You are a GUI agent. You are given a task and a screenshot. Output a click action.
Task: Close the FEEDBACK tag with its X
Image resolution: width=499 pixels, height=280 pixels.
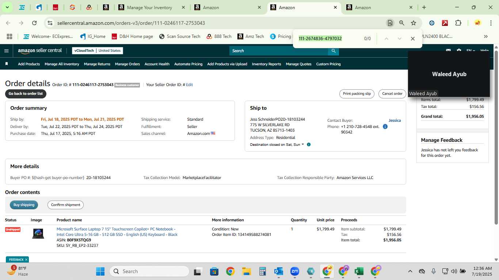point(26,260)
